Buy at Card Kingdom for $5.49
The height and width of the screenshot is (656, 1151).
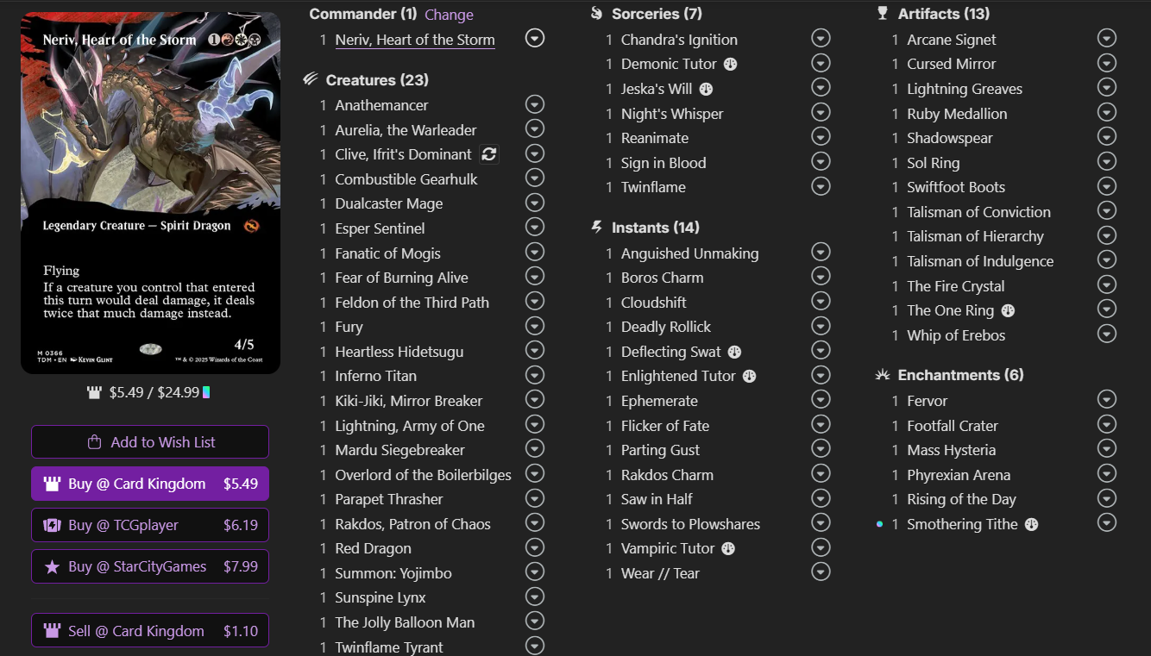[150, 484]
